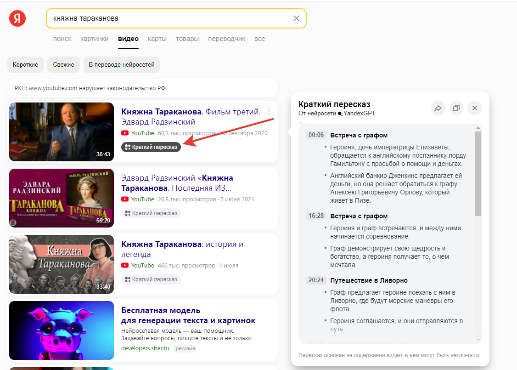
Task: Open the история и легенда video thumbnail
Action: tap(62, 264)
